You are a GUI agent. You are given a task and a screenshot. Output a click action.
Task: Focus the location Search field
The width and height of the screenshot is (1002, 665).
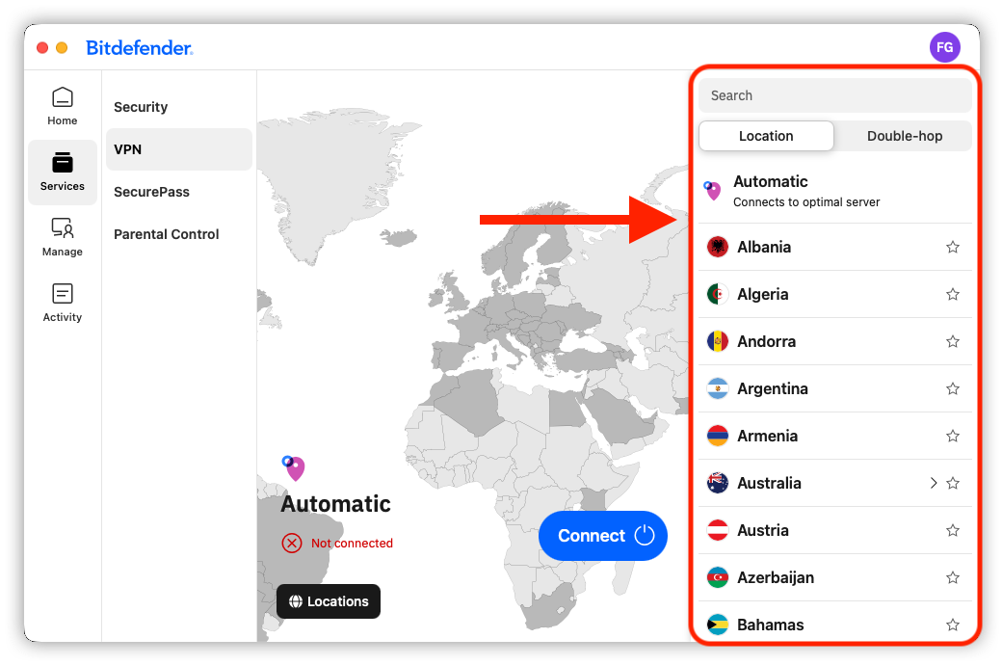pos(835,95)
